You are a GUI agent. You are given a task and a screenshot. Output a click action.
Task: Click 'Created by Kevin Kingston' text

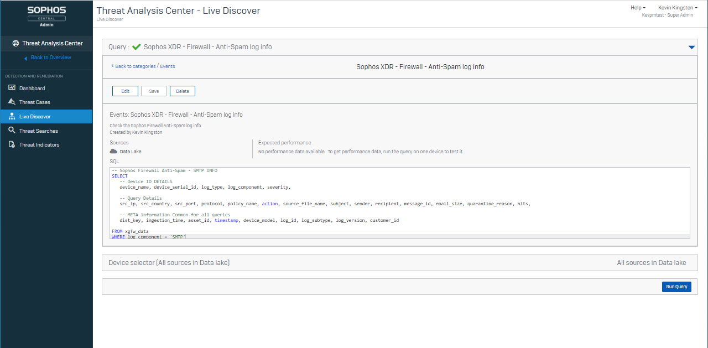[136, 132]
